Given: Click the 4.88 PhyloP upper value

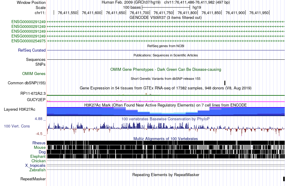Looking at the screenshot, I should click(x=38, y=119).
